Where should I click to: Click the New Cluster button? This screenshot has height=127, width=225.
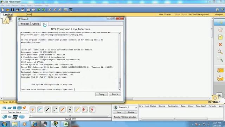pyautogui.click(x=165, y=14)
